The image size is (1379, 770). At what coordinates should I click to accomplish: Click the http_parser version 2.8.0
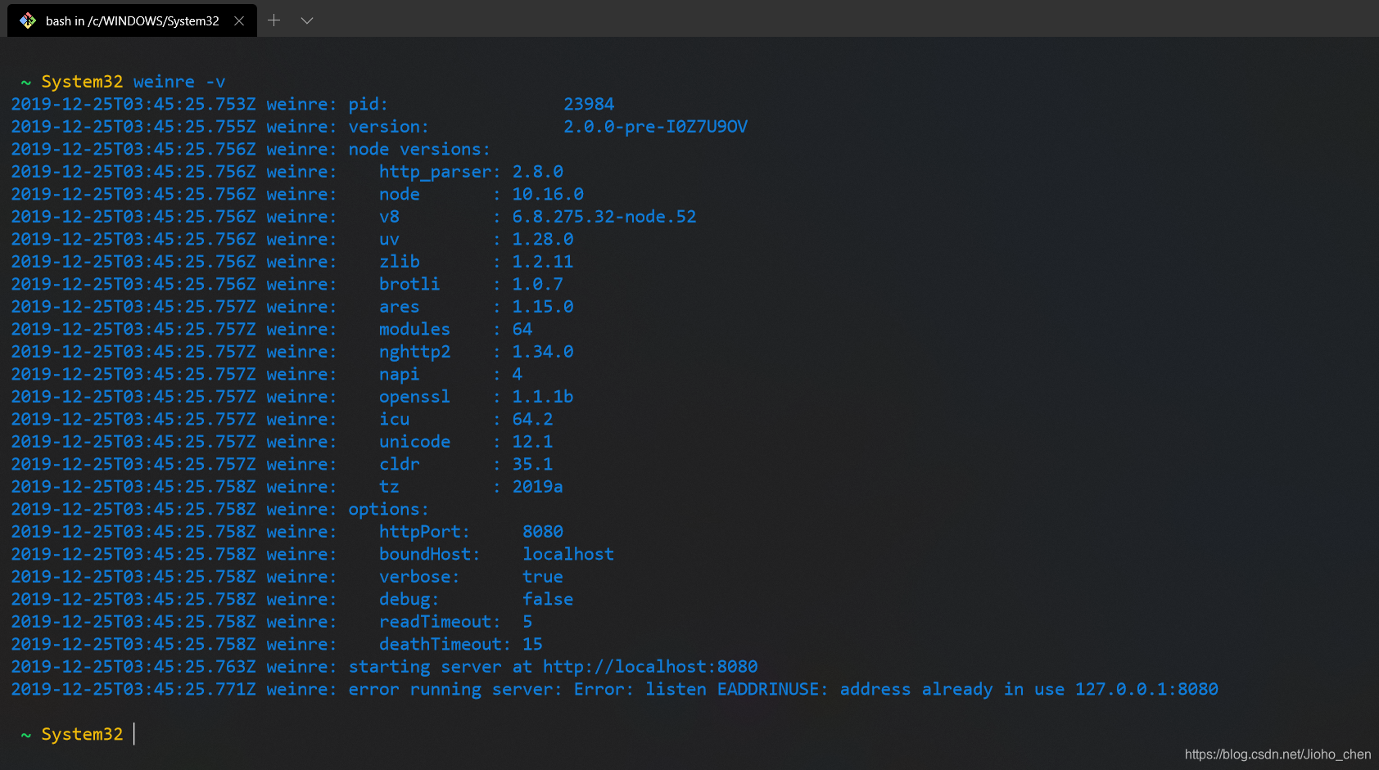(x=538, y=172)
